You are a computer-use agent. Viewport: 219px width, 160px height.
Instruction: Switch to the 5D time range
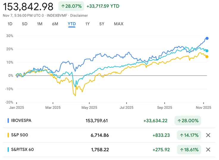click(25, 24)
